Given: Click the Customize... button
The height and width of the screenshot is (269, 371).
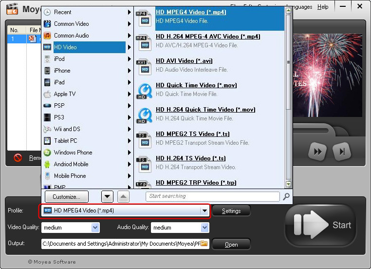Looking at the screenshot, I should click(67, 197).
